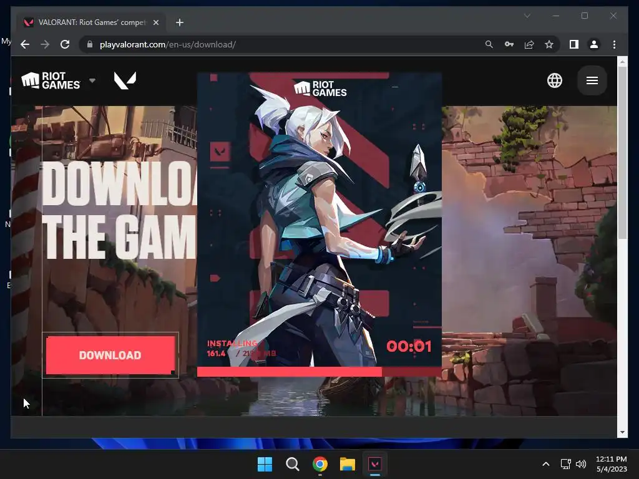Open Chrome three-dot menu
This screenshot has height=479, width=639.
pyautogui.click(x=614, y=44)
